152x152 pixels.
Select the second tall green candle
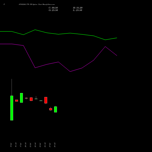(22, 98)
